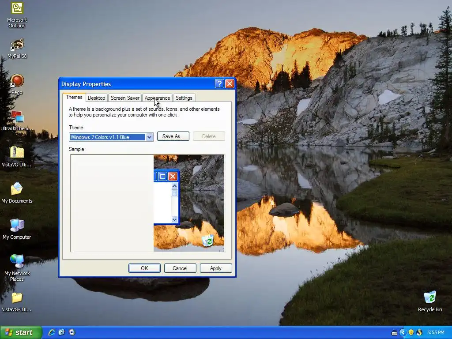The height and width of the screenshot is (339, 452).
Task: Launch Internet Explorer from Quick Launch
Action: pyautogui.click(x=52, y=332)
